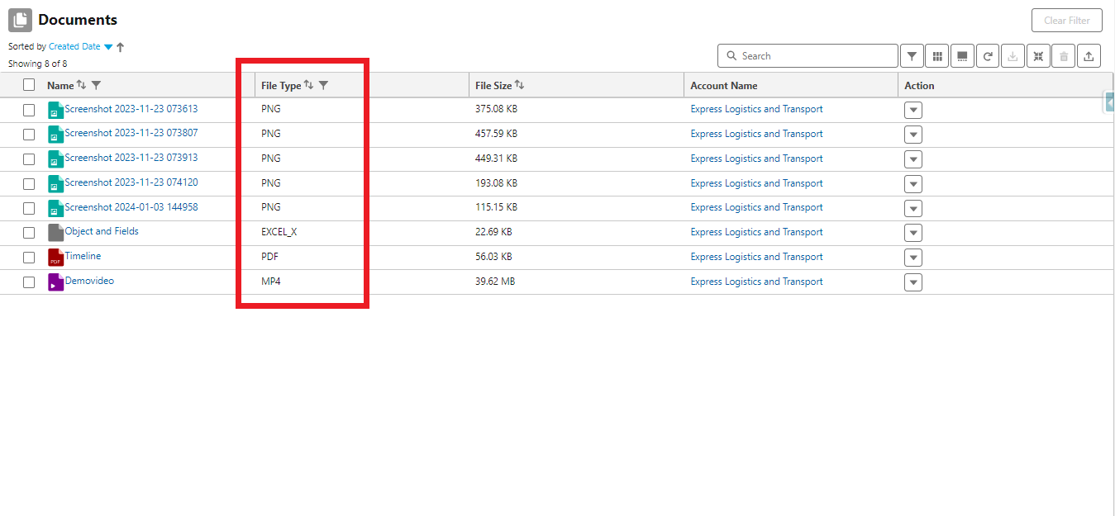Viewport: 1115px width, 516px height.
Task: Click the collapse arrows toolbar icon
Action: (1038, 56)
